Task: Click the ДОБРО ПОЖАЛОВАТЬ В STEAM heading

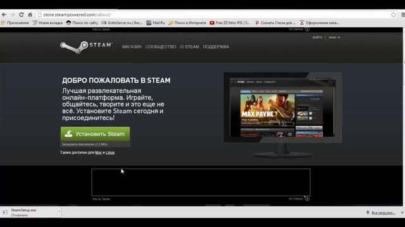Action: [x=116, y=80]
